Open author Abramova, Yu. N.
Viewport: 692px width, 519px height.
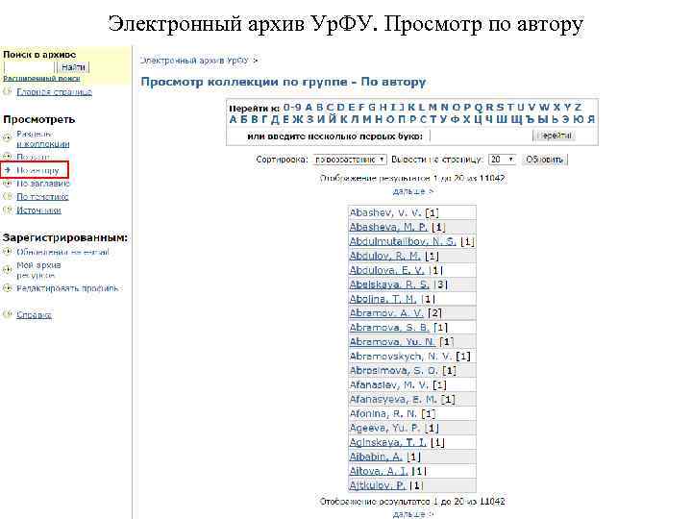pos(392,342)
